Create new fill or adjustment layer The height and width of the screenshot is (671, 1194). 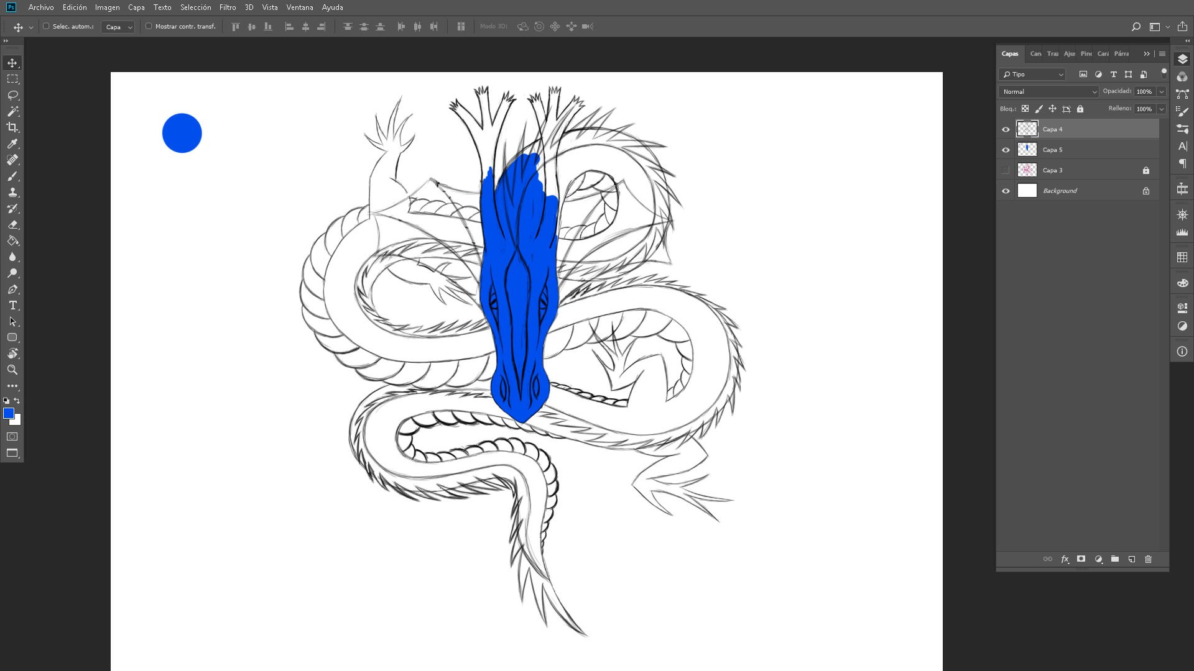coord(1098,559)
